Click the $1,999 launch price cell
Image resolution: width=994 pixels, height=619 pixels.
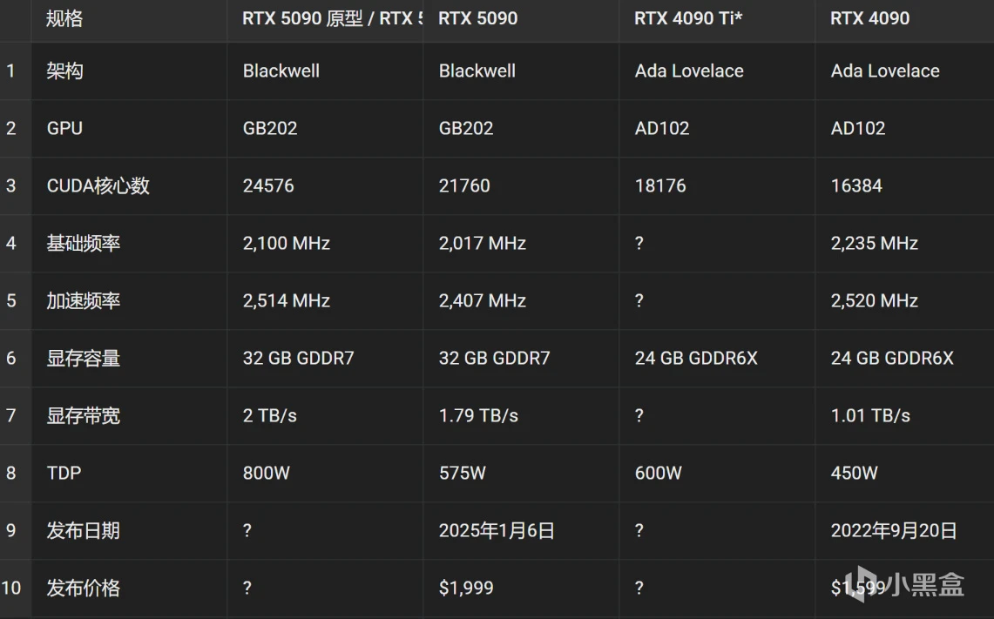click(x=466, y=588)
